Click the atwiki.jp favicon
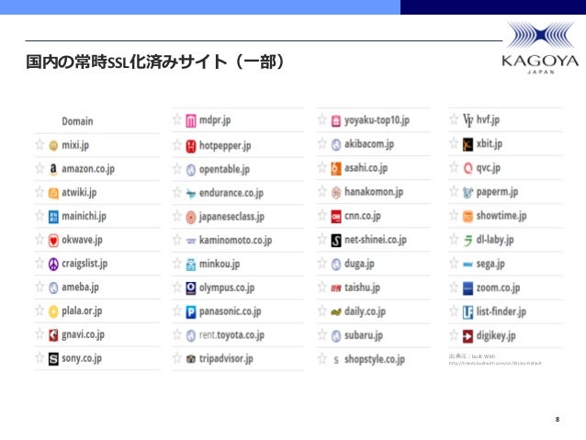 tap(53, 193)
